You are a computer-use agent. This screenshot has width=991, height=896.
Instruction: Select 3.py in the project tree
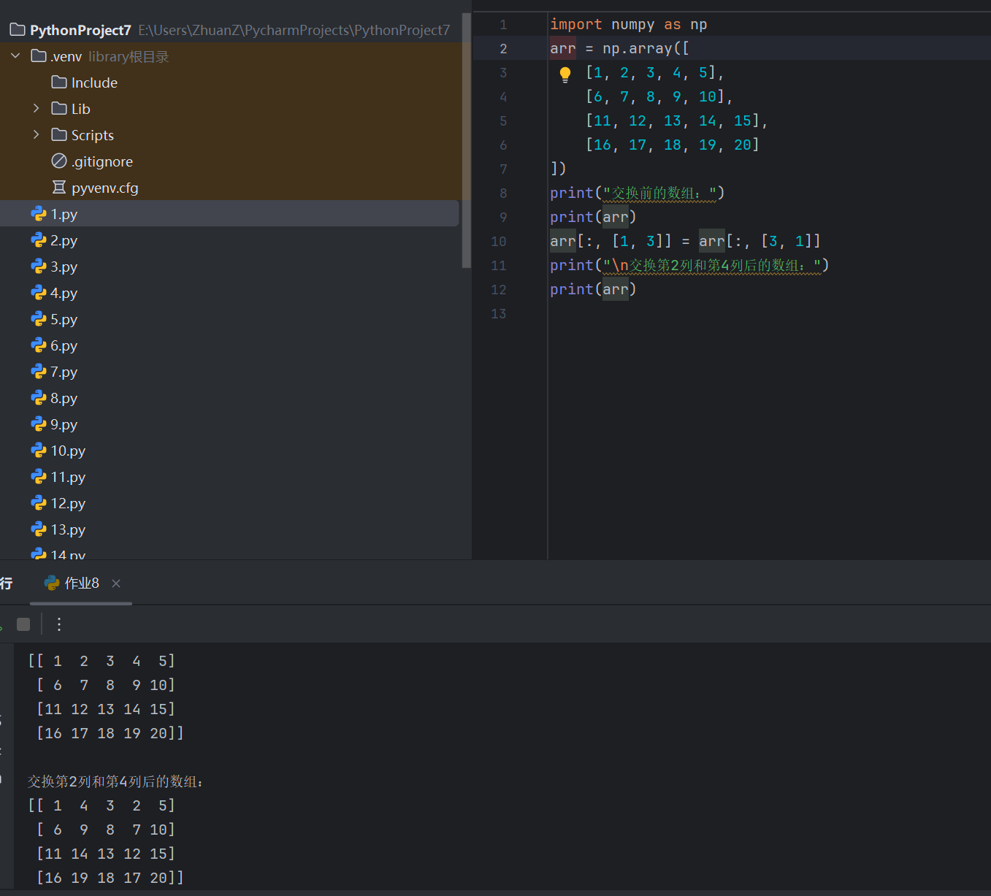64,267
